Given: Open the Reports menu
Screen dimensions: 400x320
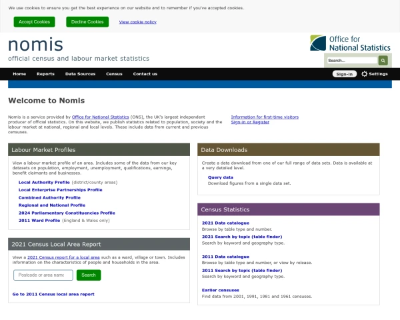Looking at the screenshot, I should (x=45, y=74).
